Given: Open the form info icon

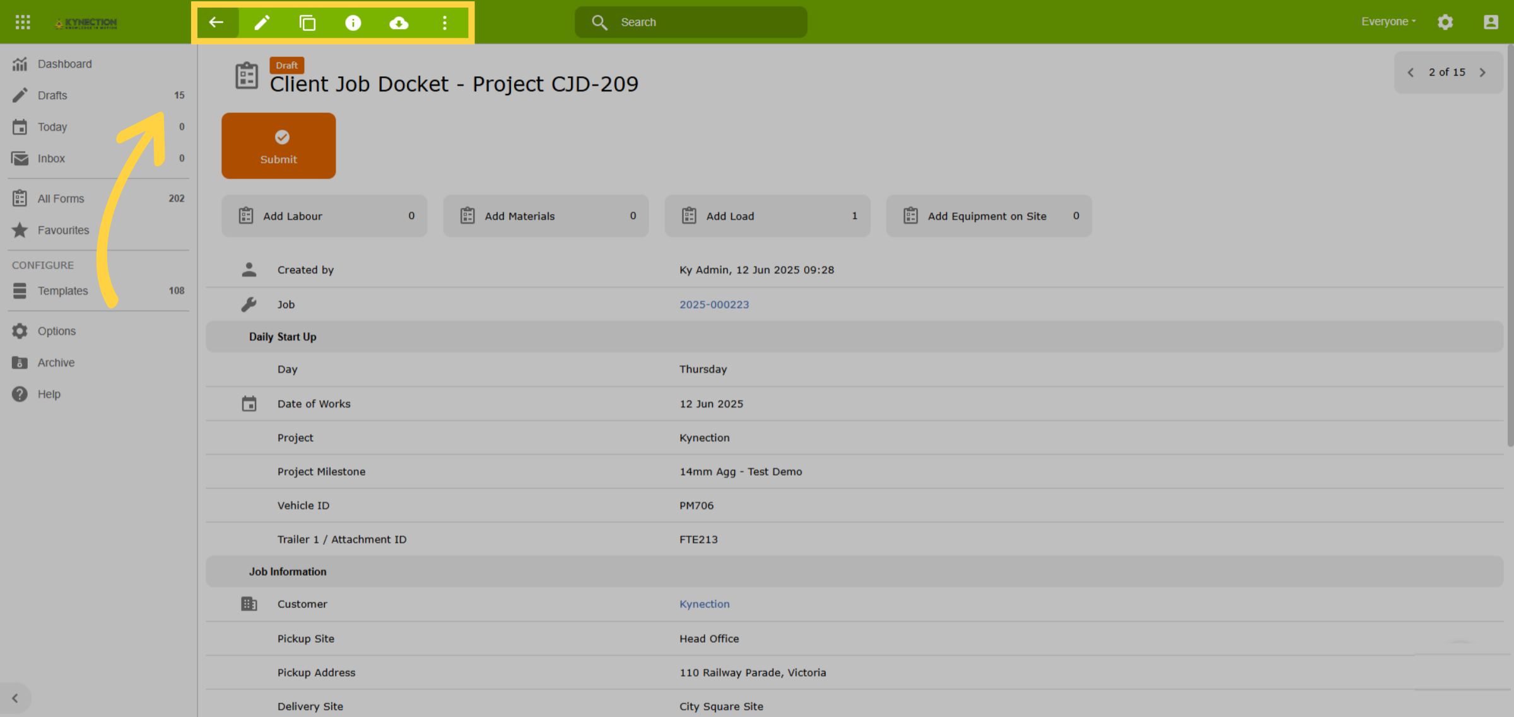Looking at the screenshot, I should point(353,23).
